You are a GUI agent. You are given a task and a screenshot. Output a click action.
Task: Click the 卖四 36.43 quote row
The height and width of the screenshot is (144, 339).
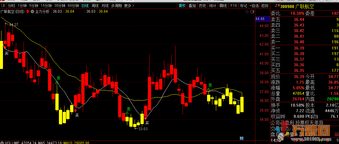click(x=305, y=25)
